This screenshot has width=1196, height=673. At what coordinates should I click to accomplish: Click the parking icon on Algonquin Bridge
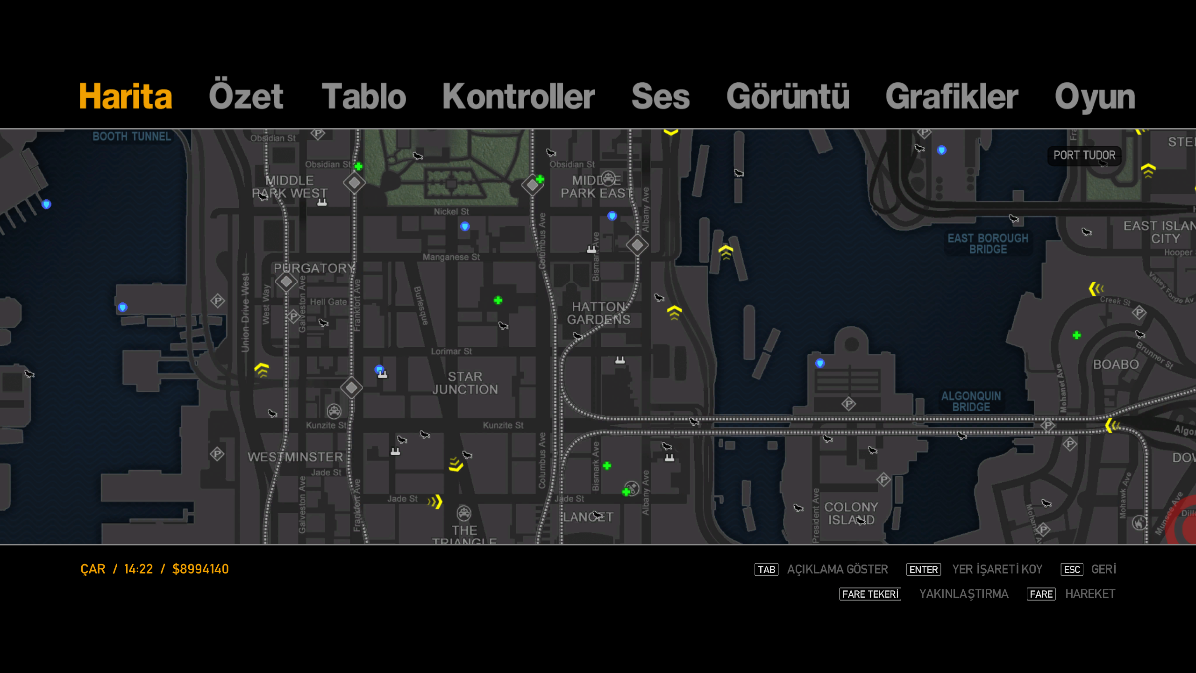point(1047,425)
